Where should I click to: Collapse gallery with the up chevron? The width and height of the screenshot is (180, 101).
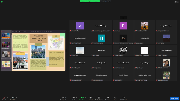coord(123,18)
